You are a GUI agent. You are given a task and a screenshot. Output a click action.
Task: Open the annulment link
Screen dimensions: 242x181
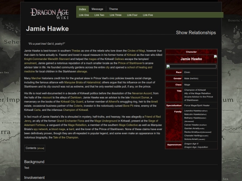point(30,63)
